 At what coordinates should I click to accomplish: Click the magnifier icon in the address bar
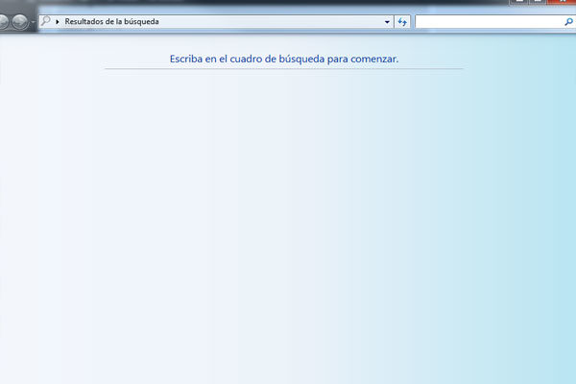tap(45, 21)
